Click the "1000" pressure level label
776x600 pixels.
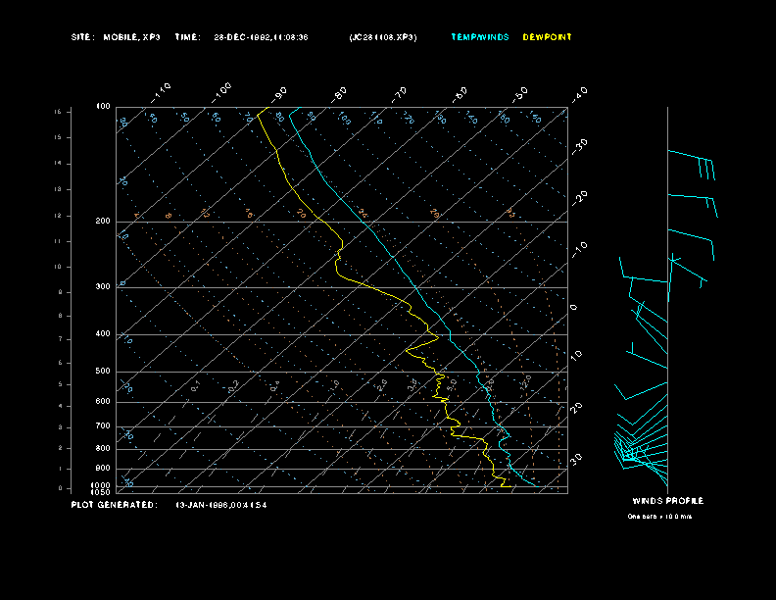coord(101,485)
